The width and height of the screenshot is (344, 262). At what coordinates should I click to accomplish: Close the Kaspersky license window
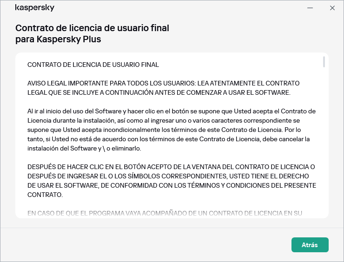tap(332, 8)
